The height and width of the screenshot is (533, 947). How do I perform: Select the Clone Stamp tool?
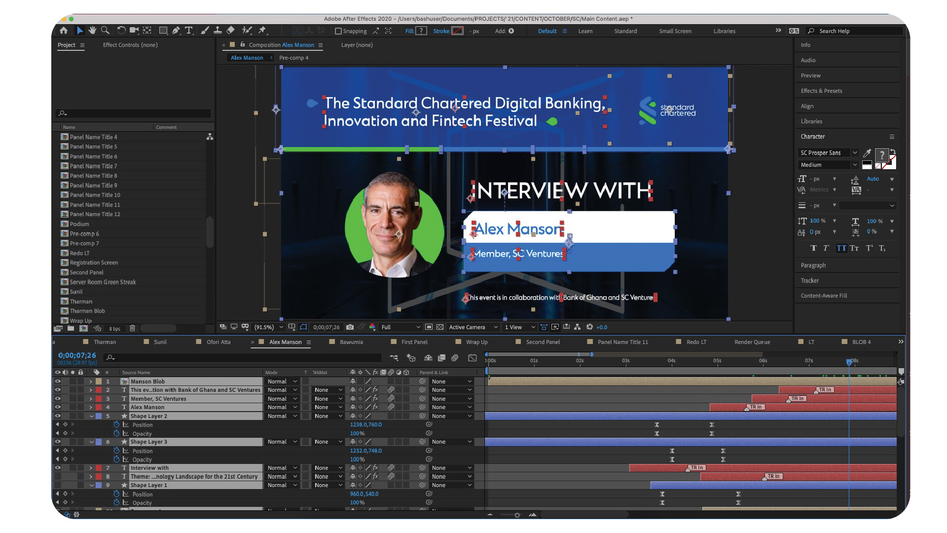coord(218,31)
